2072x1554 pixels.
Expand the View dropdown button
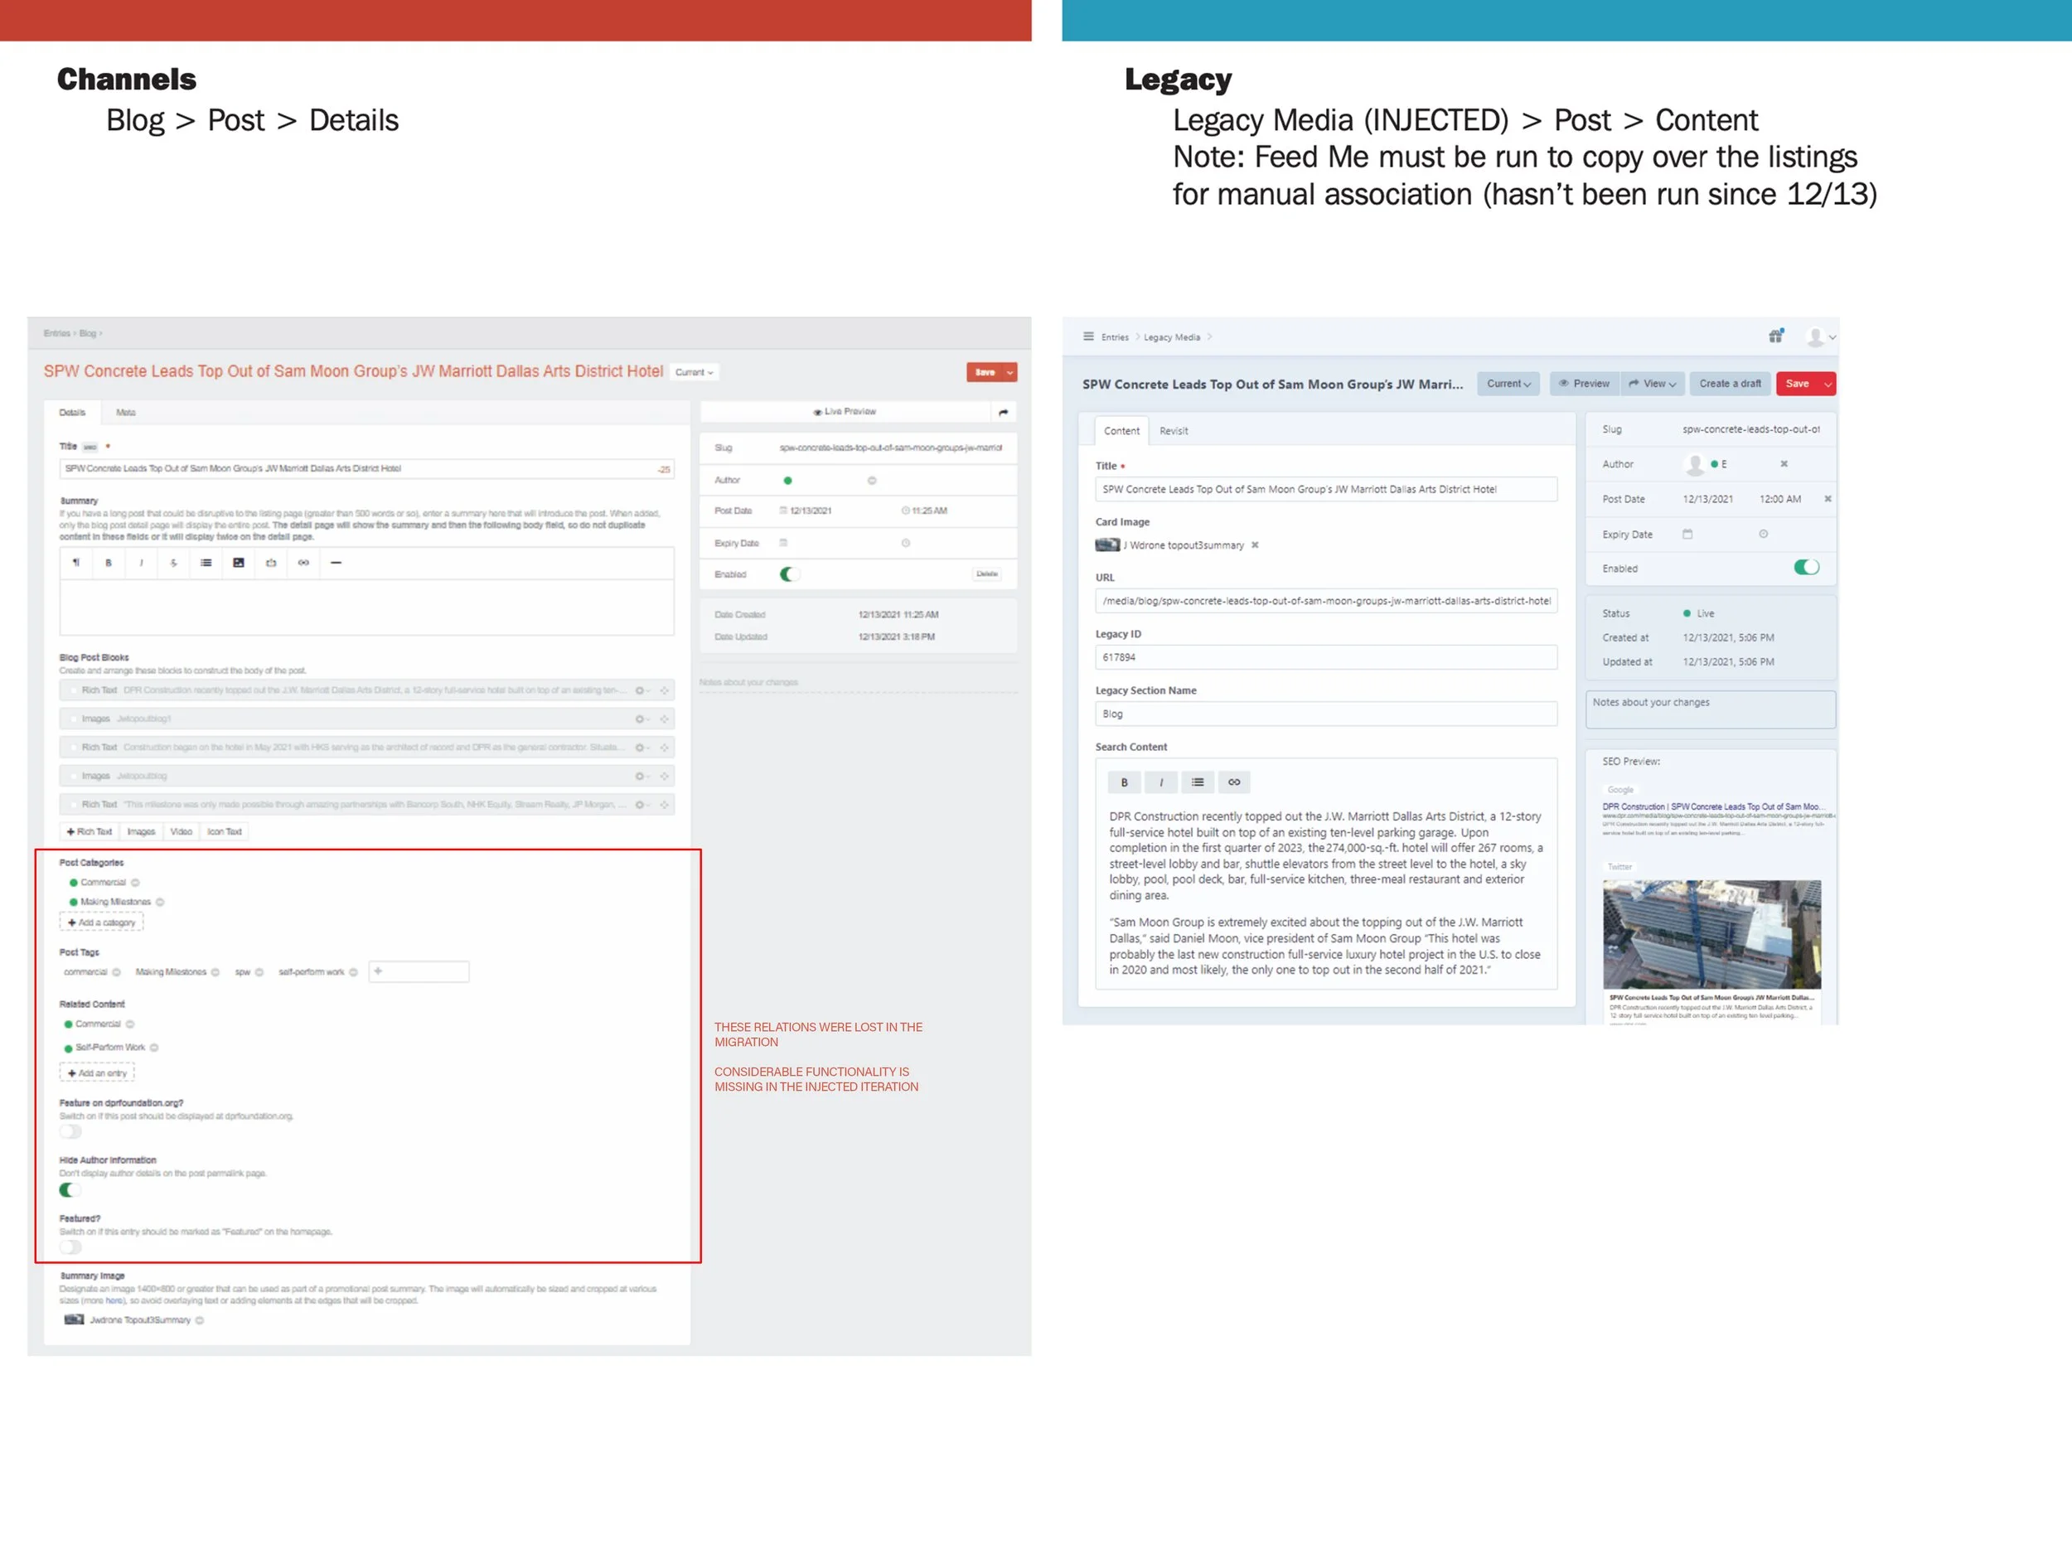(1653, 384)
